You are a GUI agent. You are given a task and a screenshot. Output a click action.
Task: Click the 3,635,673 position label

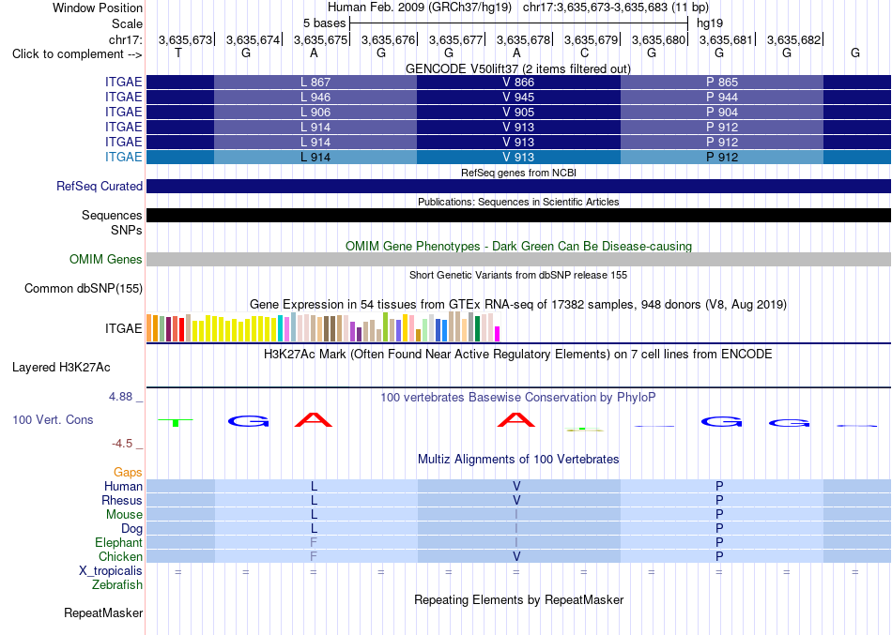[x=185, y=39]
